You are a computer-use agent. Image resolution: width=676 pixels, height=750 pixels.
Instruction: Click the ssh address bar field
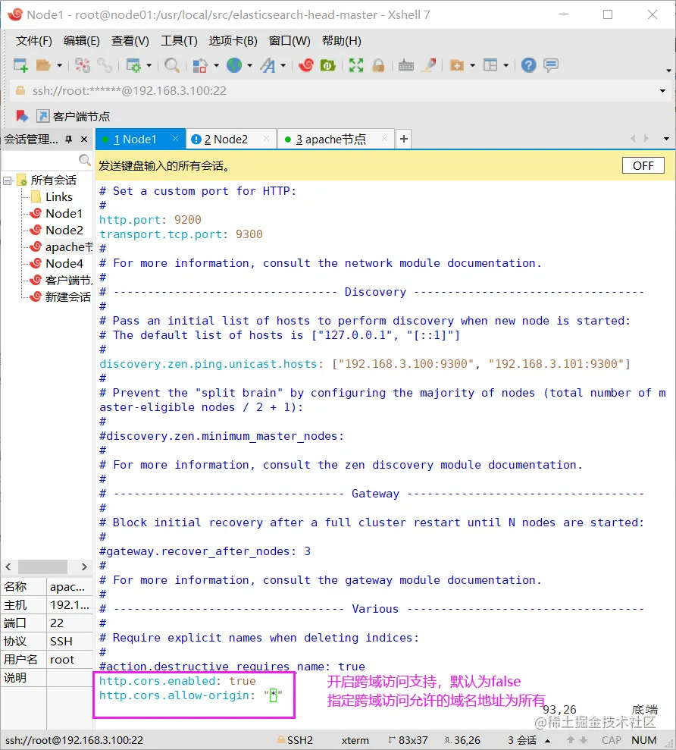(x=335, y=91)
